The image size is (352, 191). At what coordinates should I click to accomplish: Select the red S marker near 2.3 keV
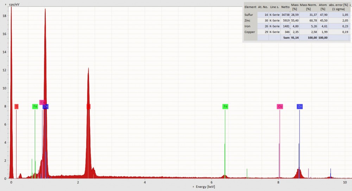click(x=88, y=106)
